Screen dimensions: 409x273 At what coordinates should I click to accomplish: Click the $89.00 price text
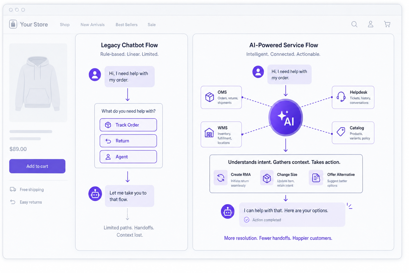coord(18,149)
